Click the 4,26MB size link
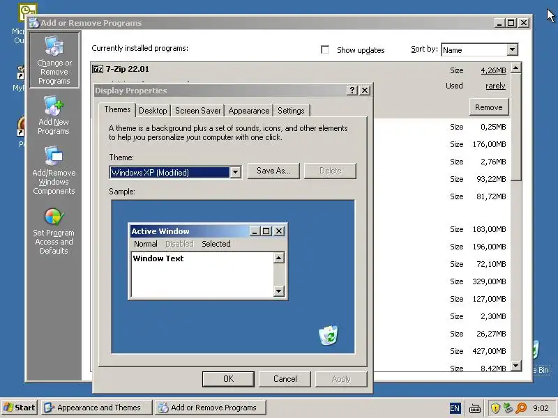558x418 pixels. [493, 70]
